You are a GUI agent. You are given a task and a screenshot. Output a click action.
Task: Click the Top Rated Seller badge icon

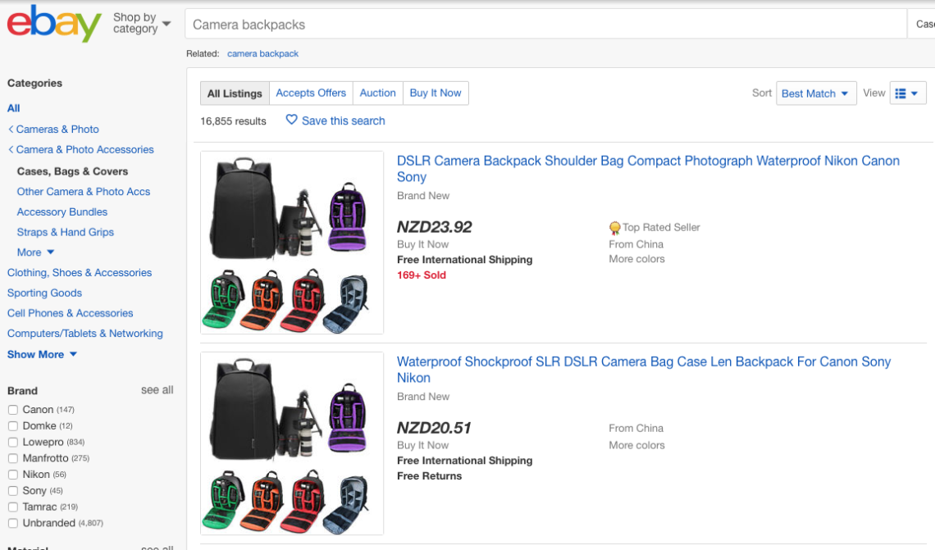coord(614,228)
